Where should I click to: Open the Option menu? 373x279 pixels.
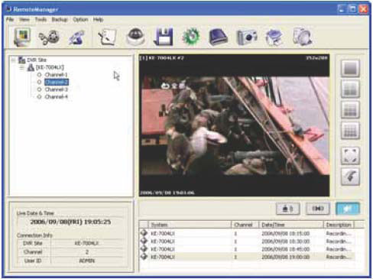[x=80, y=20]
